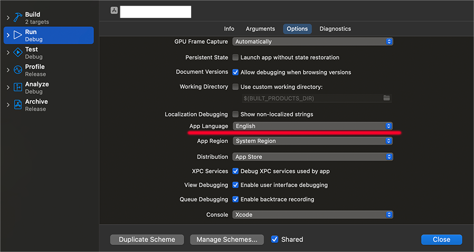The width and height of the screenshot is (474, 252).
Task: Open the App Language dropdown
Action: [x=312, y=126]
